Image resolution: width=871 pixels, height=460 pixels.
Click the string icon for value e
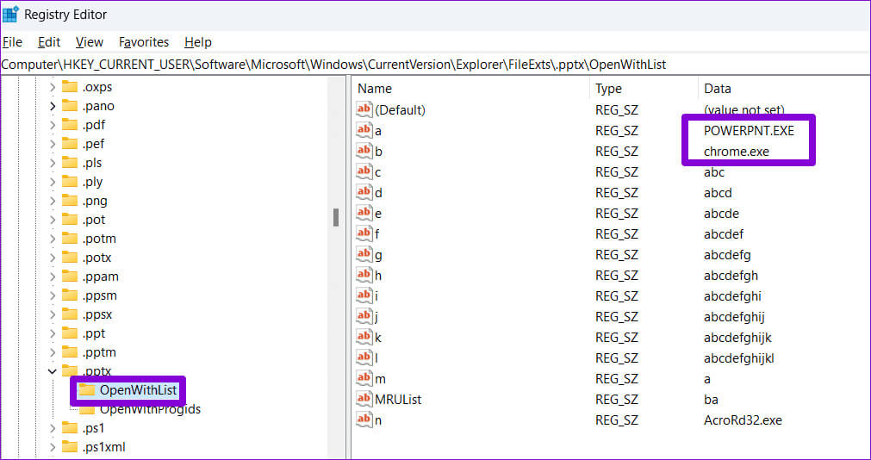[x=364, y=213]
